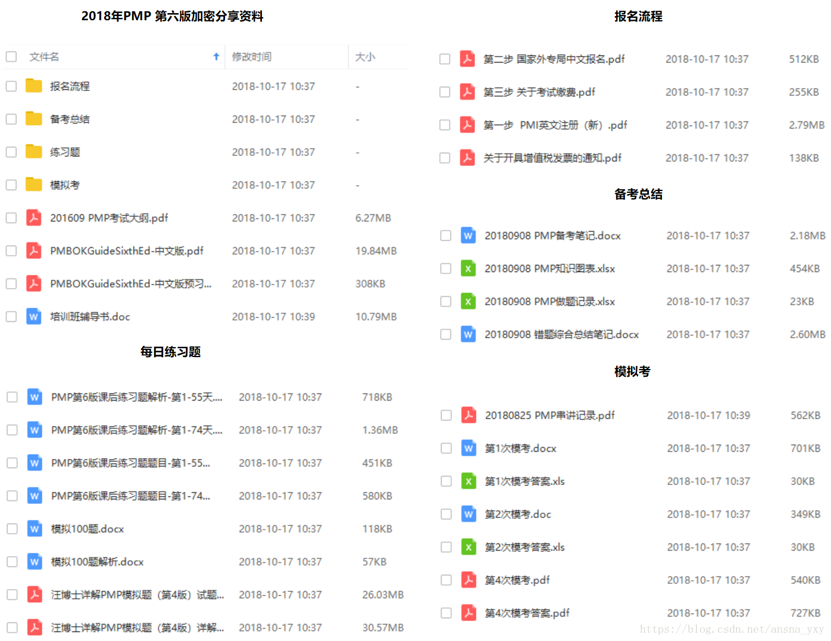This screenshot has height=641, width=831.
Task: Click Word icon of 第2次模考.doc
Action: (x=469, y=514)
